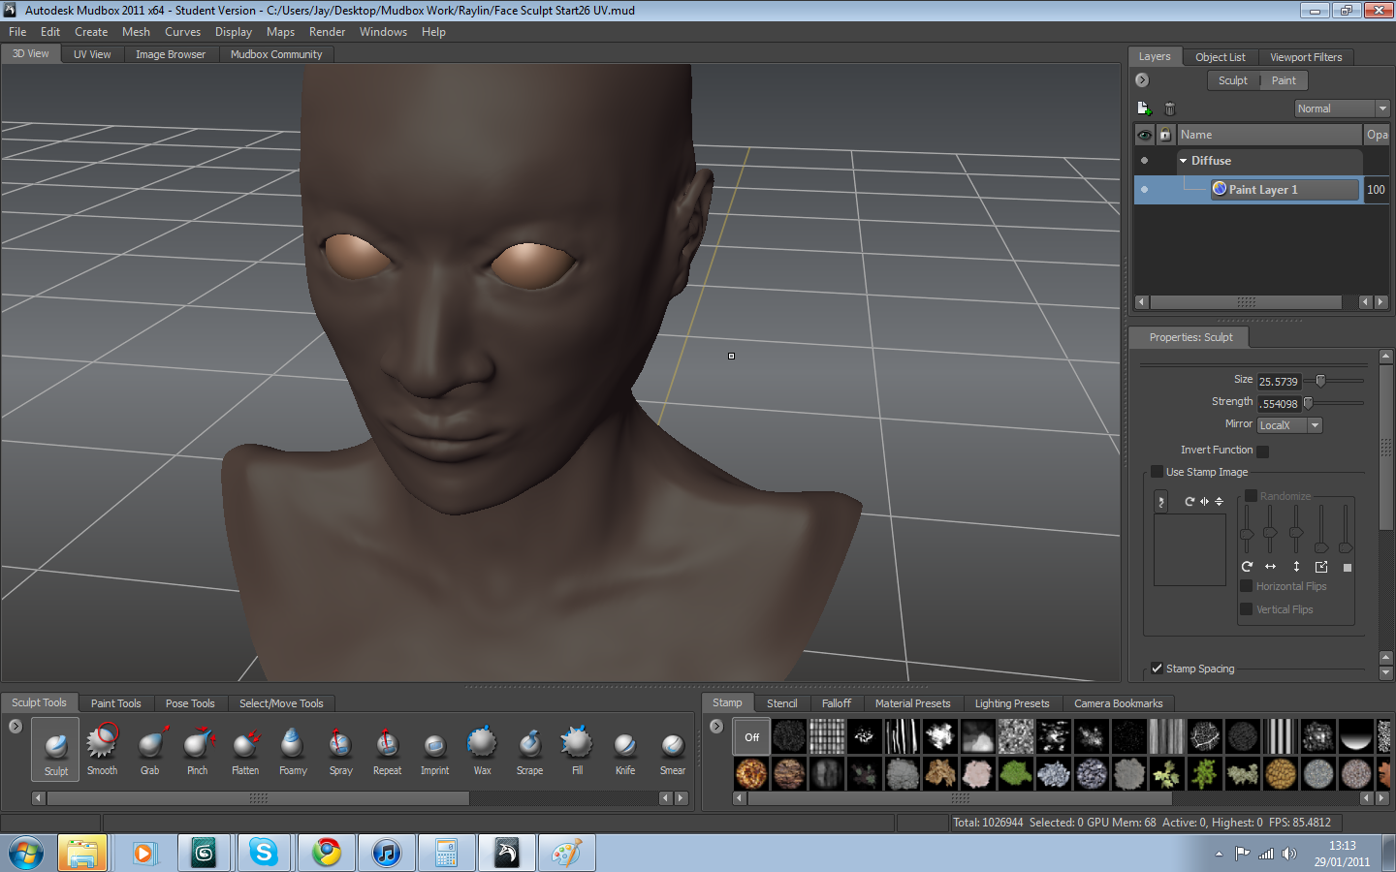Switch to the UV View tab
The image size is (1396, 872).
pyautogui.click(x=91, y=54)
